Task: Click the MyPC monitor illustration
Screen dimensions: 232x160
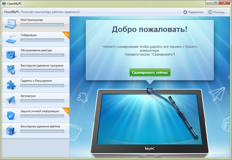Action: pyautogui.click(x=150, y=123)
